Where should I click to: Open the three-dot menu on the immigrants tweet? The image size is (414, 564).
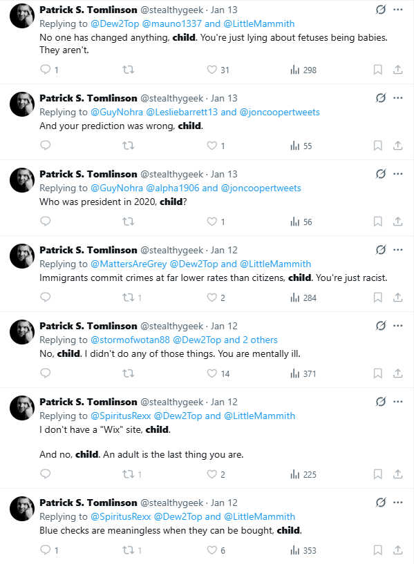(x=398, y=250)
